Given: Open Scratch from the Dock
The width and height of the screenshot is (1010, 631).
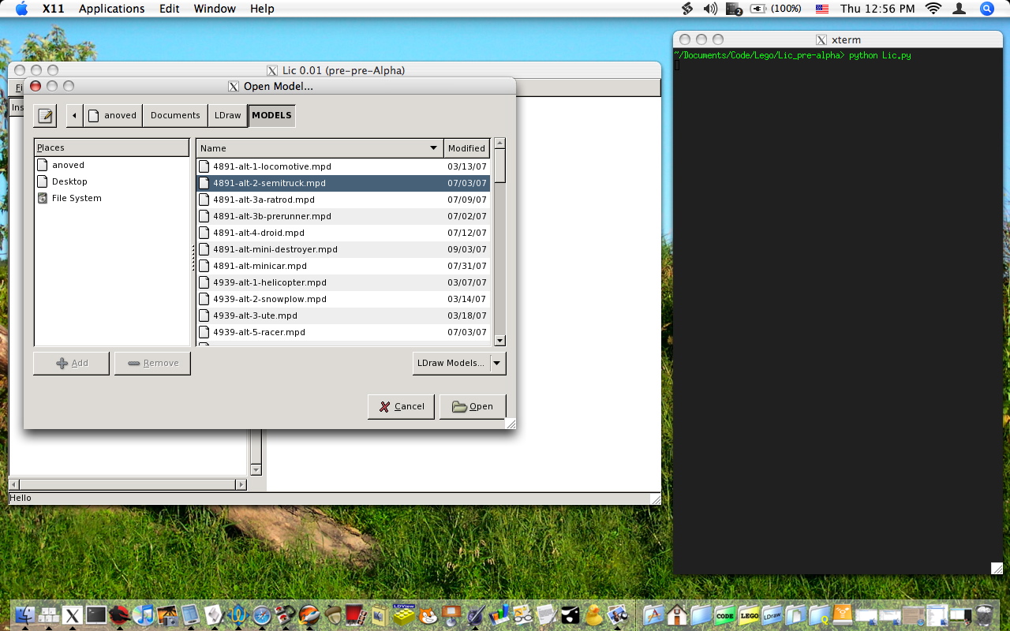Looking at the screenshot, I should [x=427, y=614].
